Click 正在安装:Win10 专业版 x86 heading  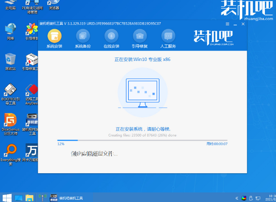click(x=142, y=59)
